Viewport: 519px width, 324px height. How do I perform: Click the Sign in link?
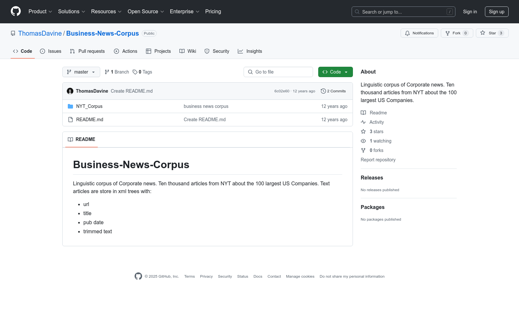click(470, 12)
